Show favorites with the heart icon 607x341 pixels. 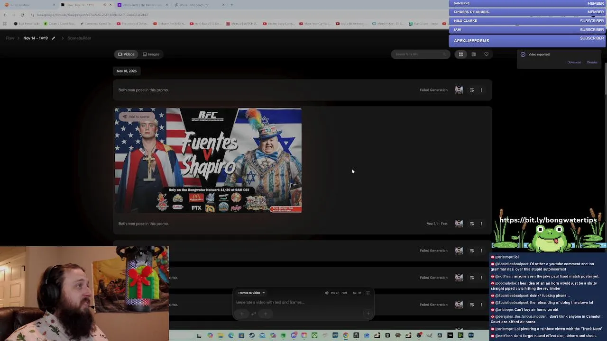point(486,54)
